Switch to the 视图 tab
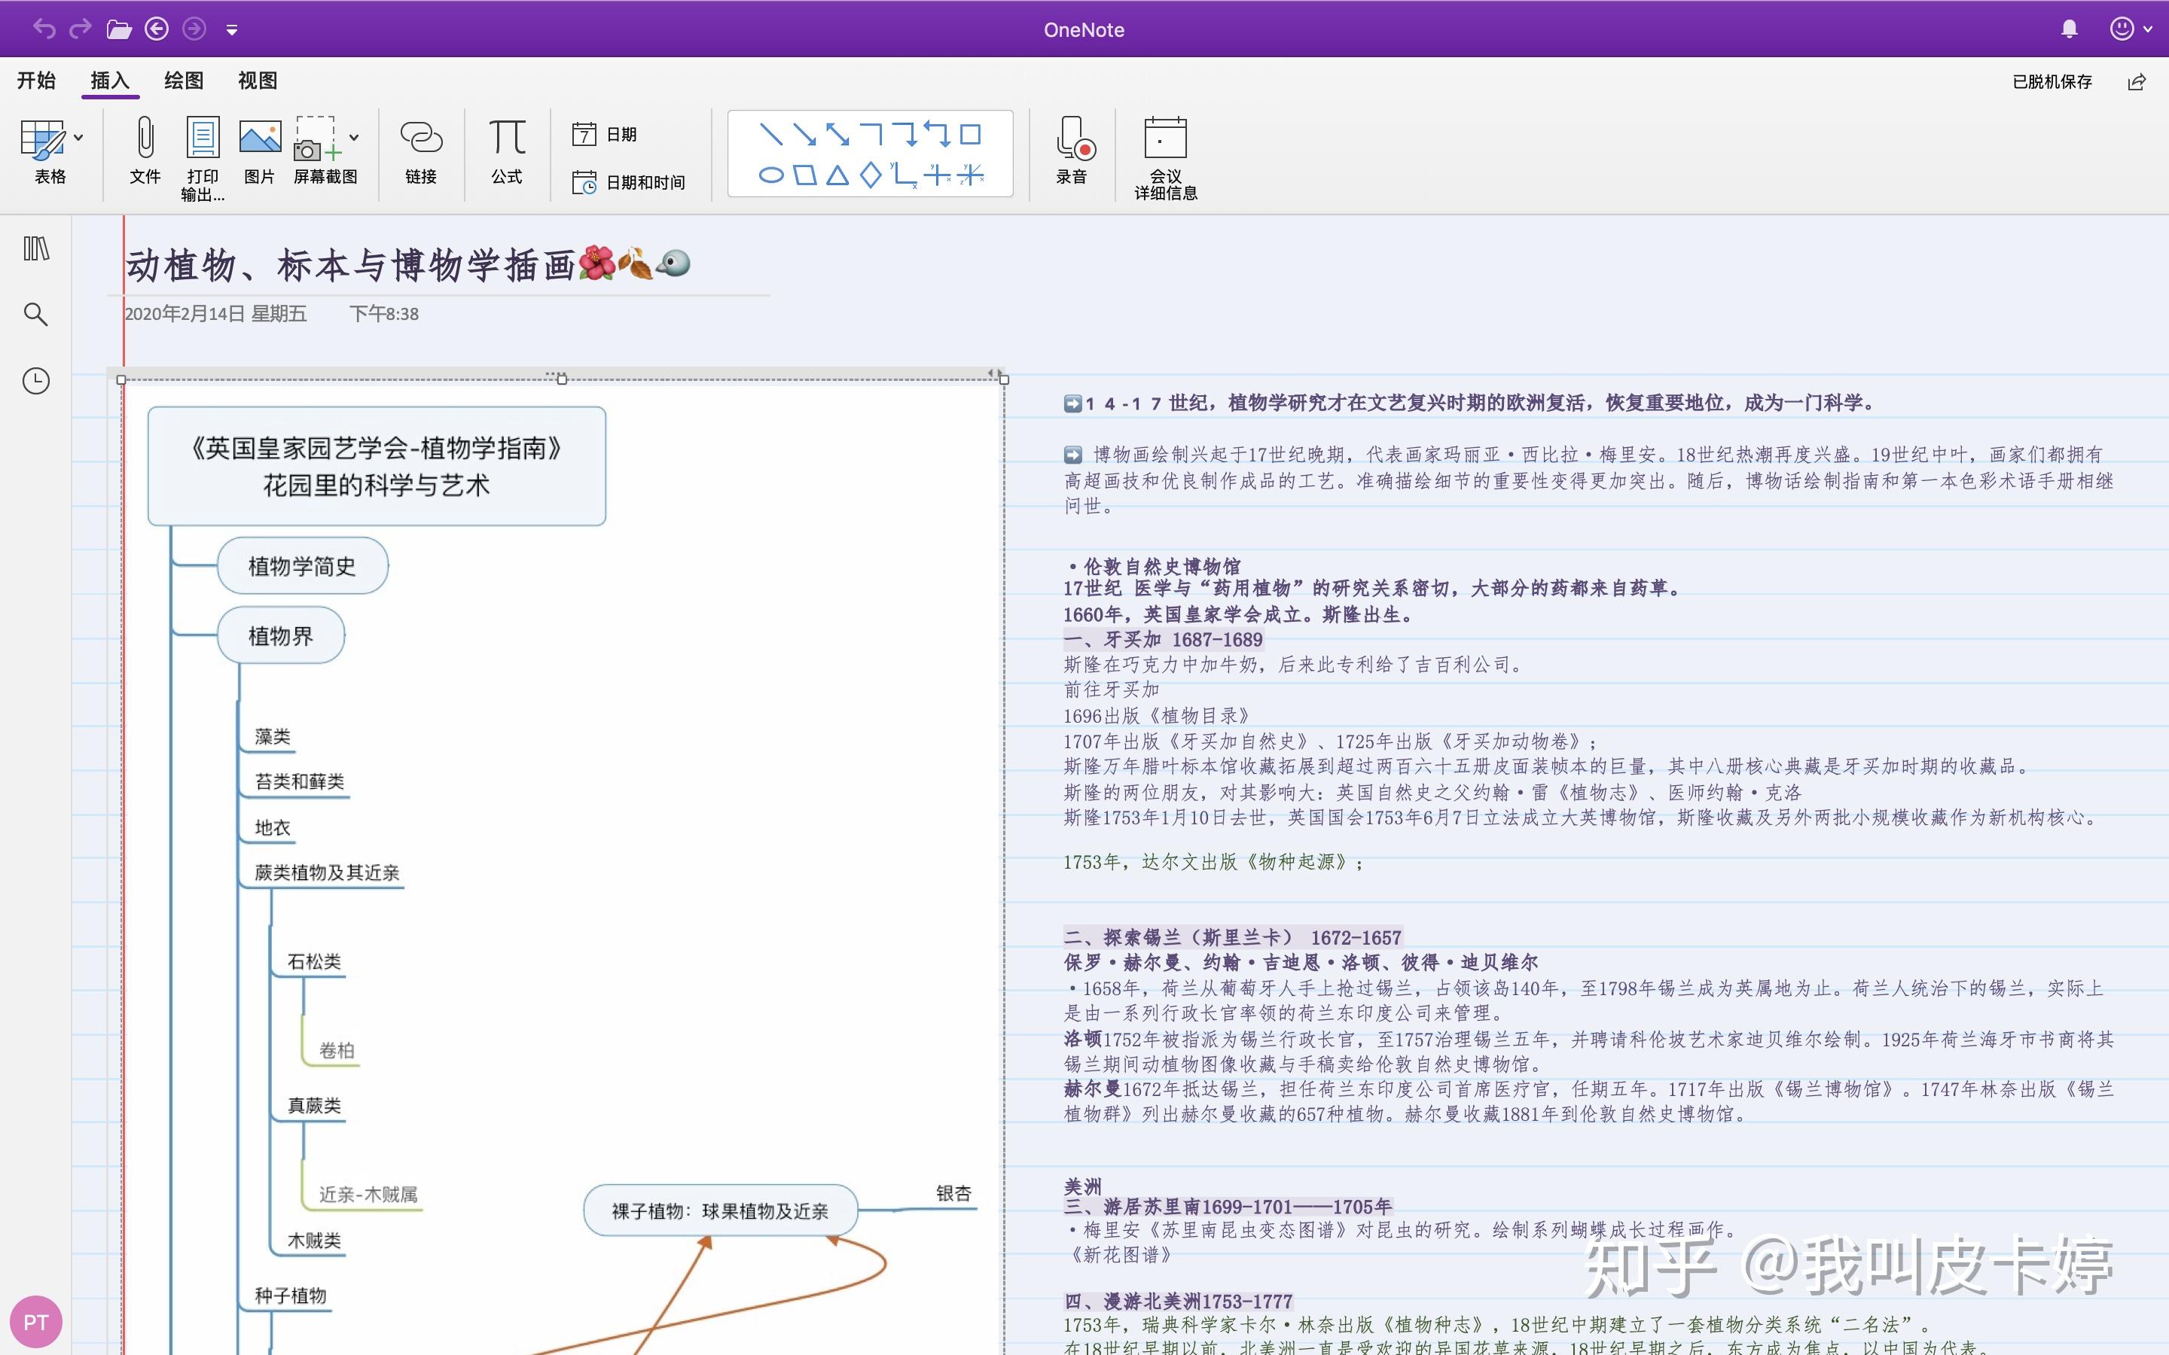 [258, 81]
